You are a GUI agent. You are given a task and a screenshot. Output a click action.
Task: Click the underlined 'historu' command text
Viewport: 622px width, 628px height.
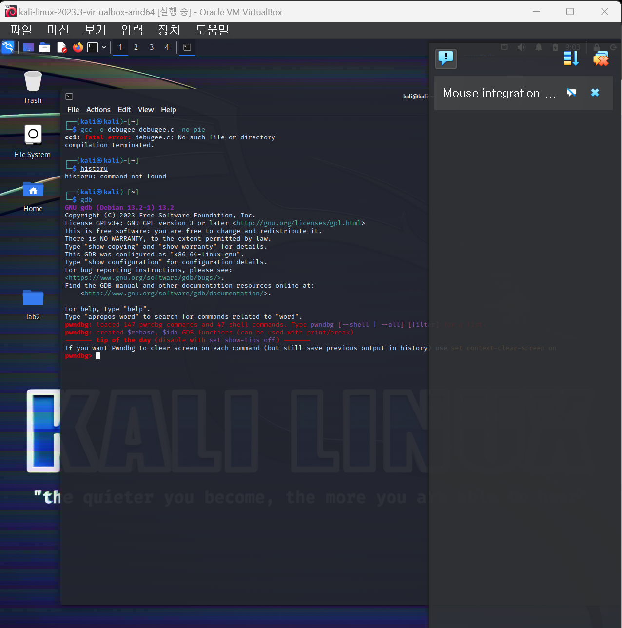[94, 169]
